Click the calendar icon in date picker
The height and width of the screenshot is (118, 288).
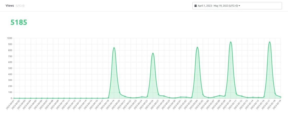pos(196,6)
